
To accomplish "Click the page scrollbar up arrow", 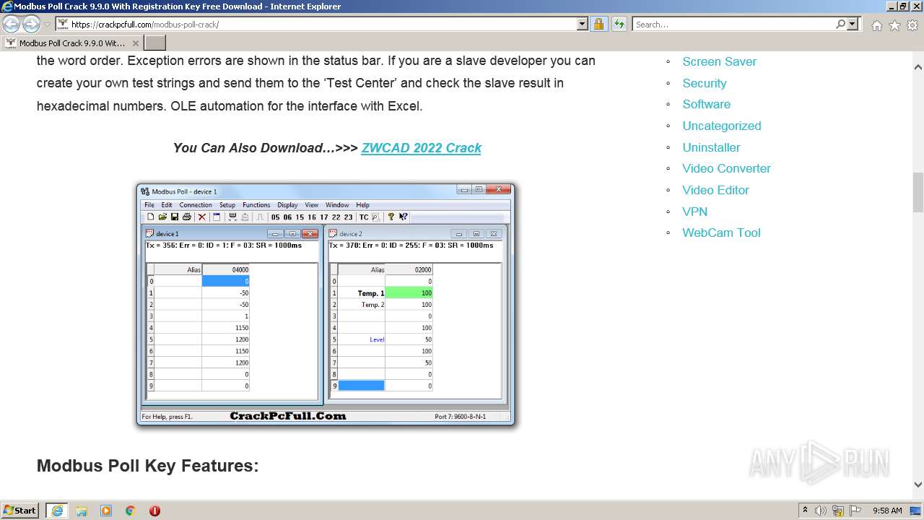I will pos(918,67).
